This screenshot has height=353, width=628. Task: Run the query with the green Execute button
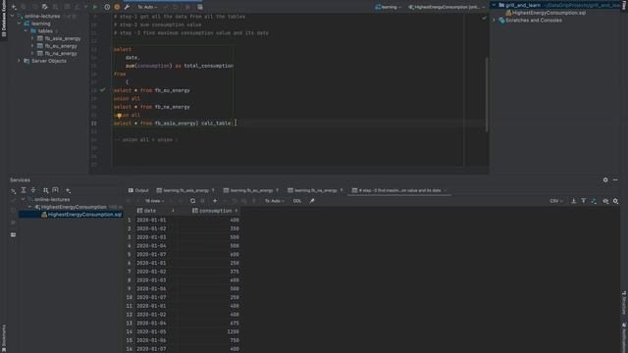click(95, 7)
